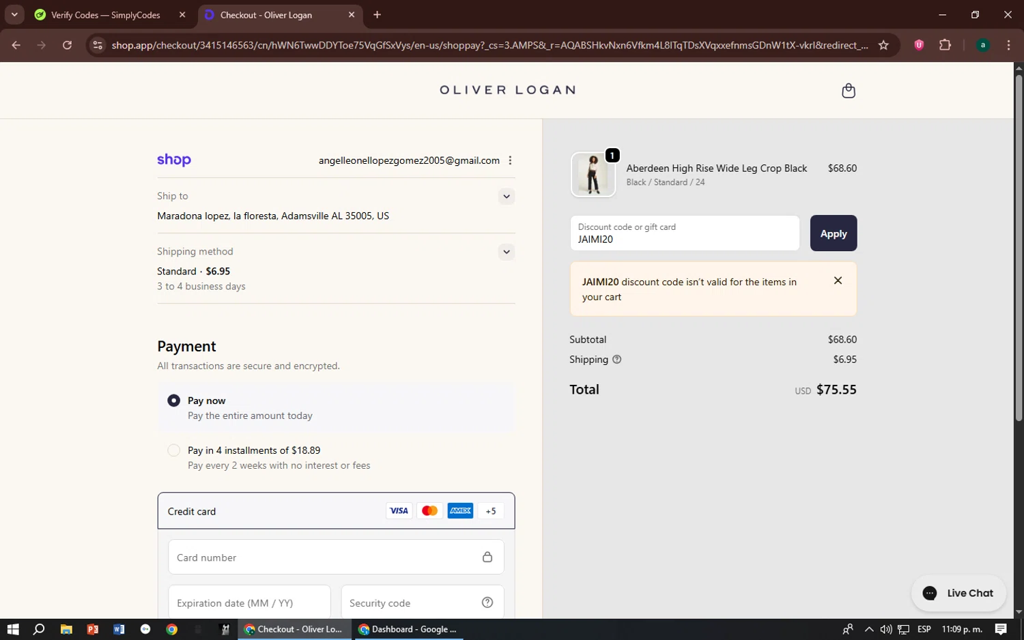Open the Live Chat button

[x=958, y=593]
